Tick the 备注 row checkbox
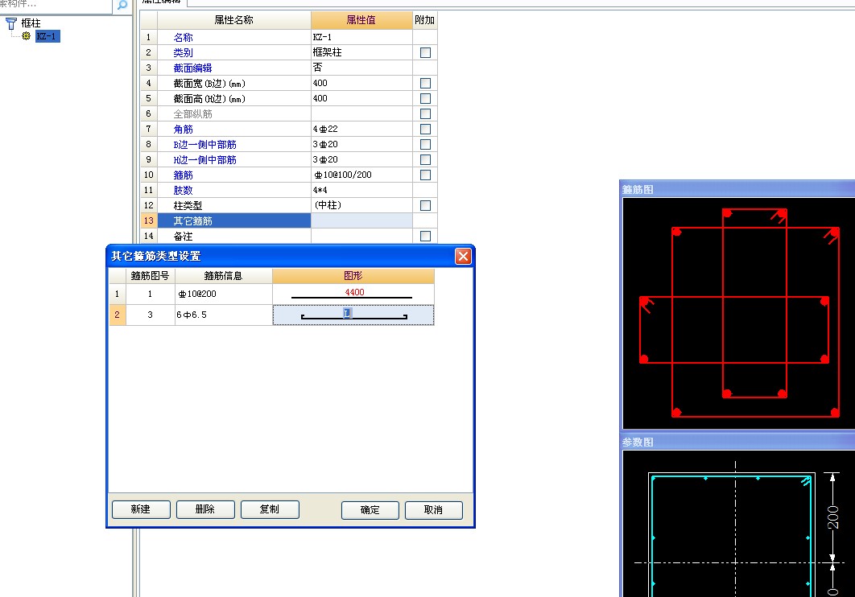This screenshot has height=597, width=855. [425, 235]
